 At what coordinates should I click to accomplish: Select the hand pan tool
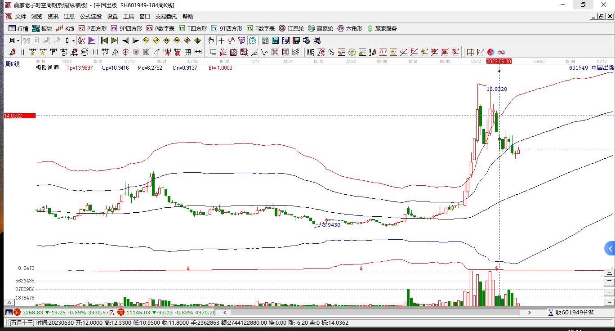(210, 40)
